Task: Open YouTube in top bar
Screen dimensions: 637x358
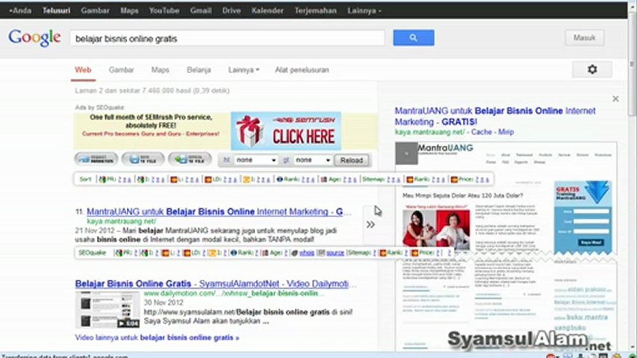Action: (164, 10)
